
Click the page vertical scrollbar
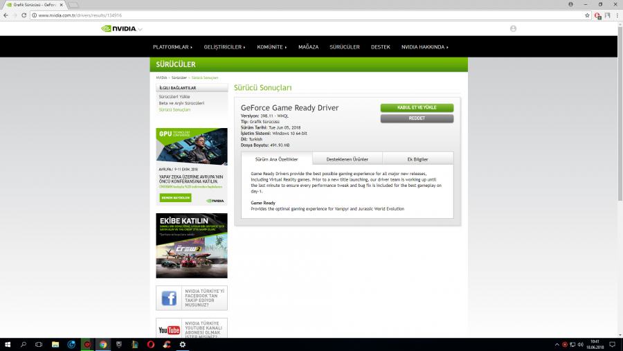(620, 114)
